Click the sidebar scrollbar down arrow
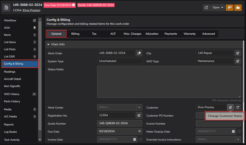The width and height of the screenshot is (246, 145). point(40,139)
